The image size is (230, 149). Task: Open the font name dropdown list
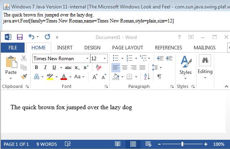[87, 58]
